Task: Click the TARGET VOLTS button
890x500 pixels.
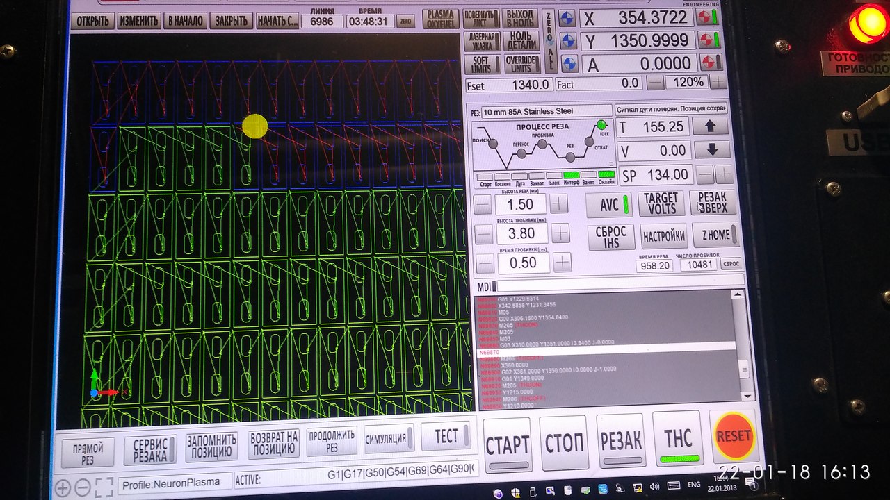Action: (661, 204)
